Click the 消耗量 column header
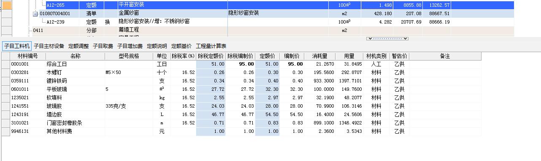The height and width of the screenshot is (161, 541). coord(320,56)
